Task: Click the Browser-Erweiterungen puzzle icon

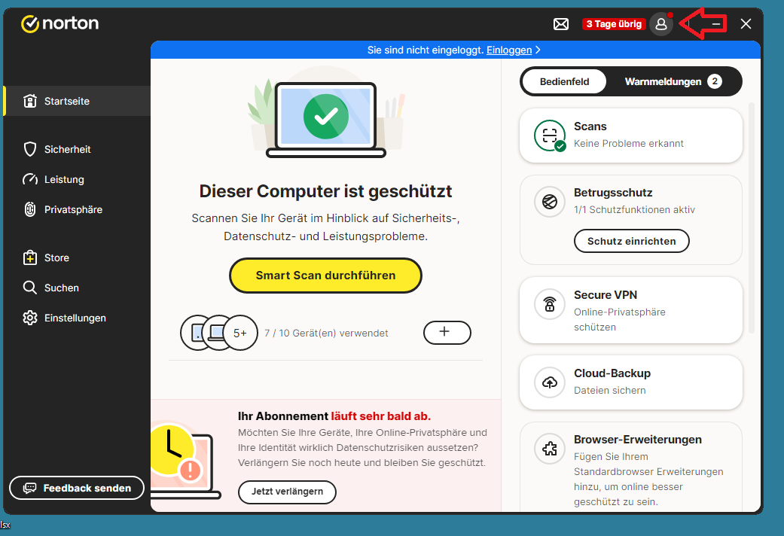Action: pos(550,449)
